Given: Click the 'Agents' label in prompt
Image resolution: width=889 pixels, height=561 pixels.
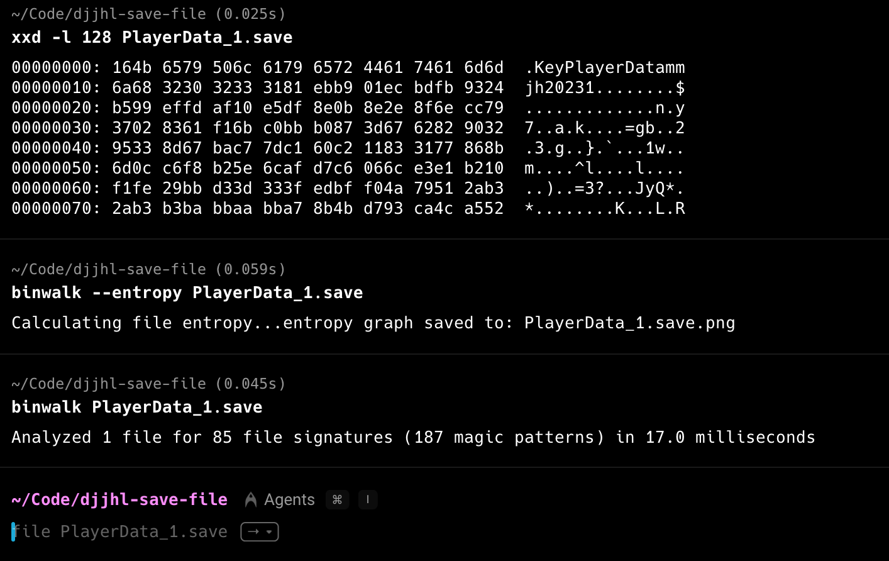Looking at the screenshot, I should point(289,499).
